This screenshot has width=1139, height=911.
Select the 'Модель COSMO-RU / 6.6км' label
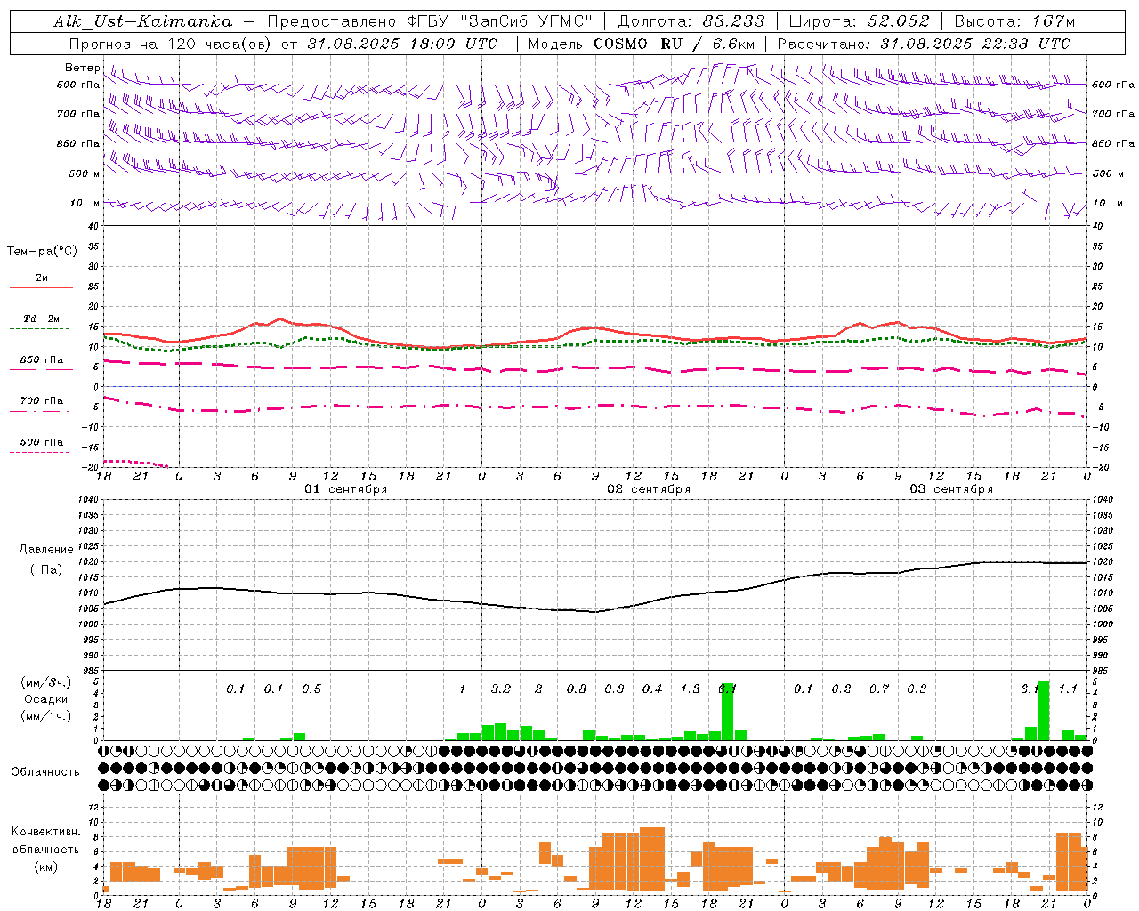click(x=642, y=44)
